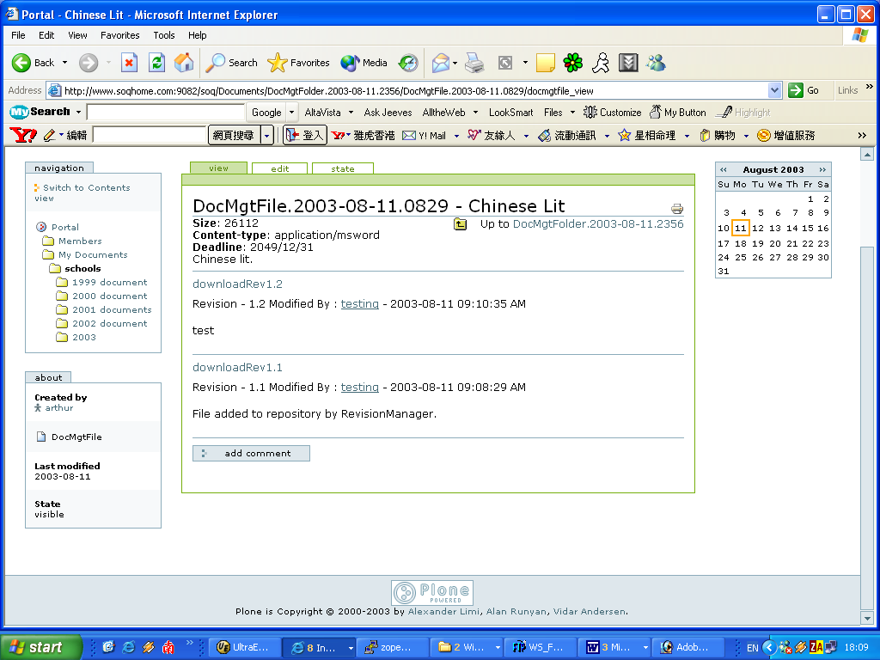
Task: Click the MySearch text input field
Action: click(166, 113)
